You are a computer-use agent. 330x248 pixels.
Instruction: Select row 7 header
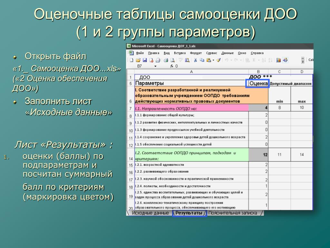point(131,108)
